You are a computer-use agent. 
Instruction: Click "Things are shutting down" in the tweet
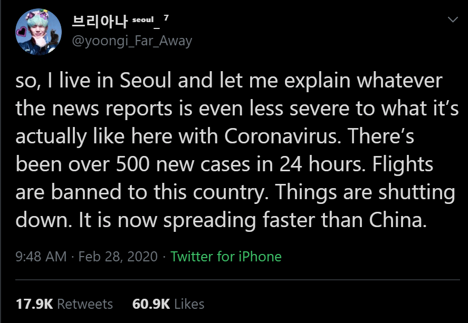[364, 192]
